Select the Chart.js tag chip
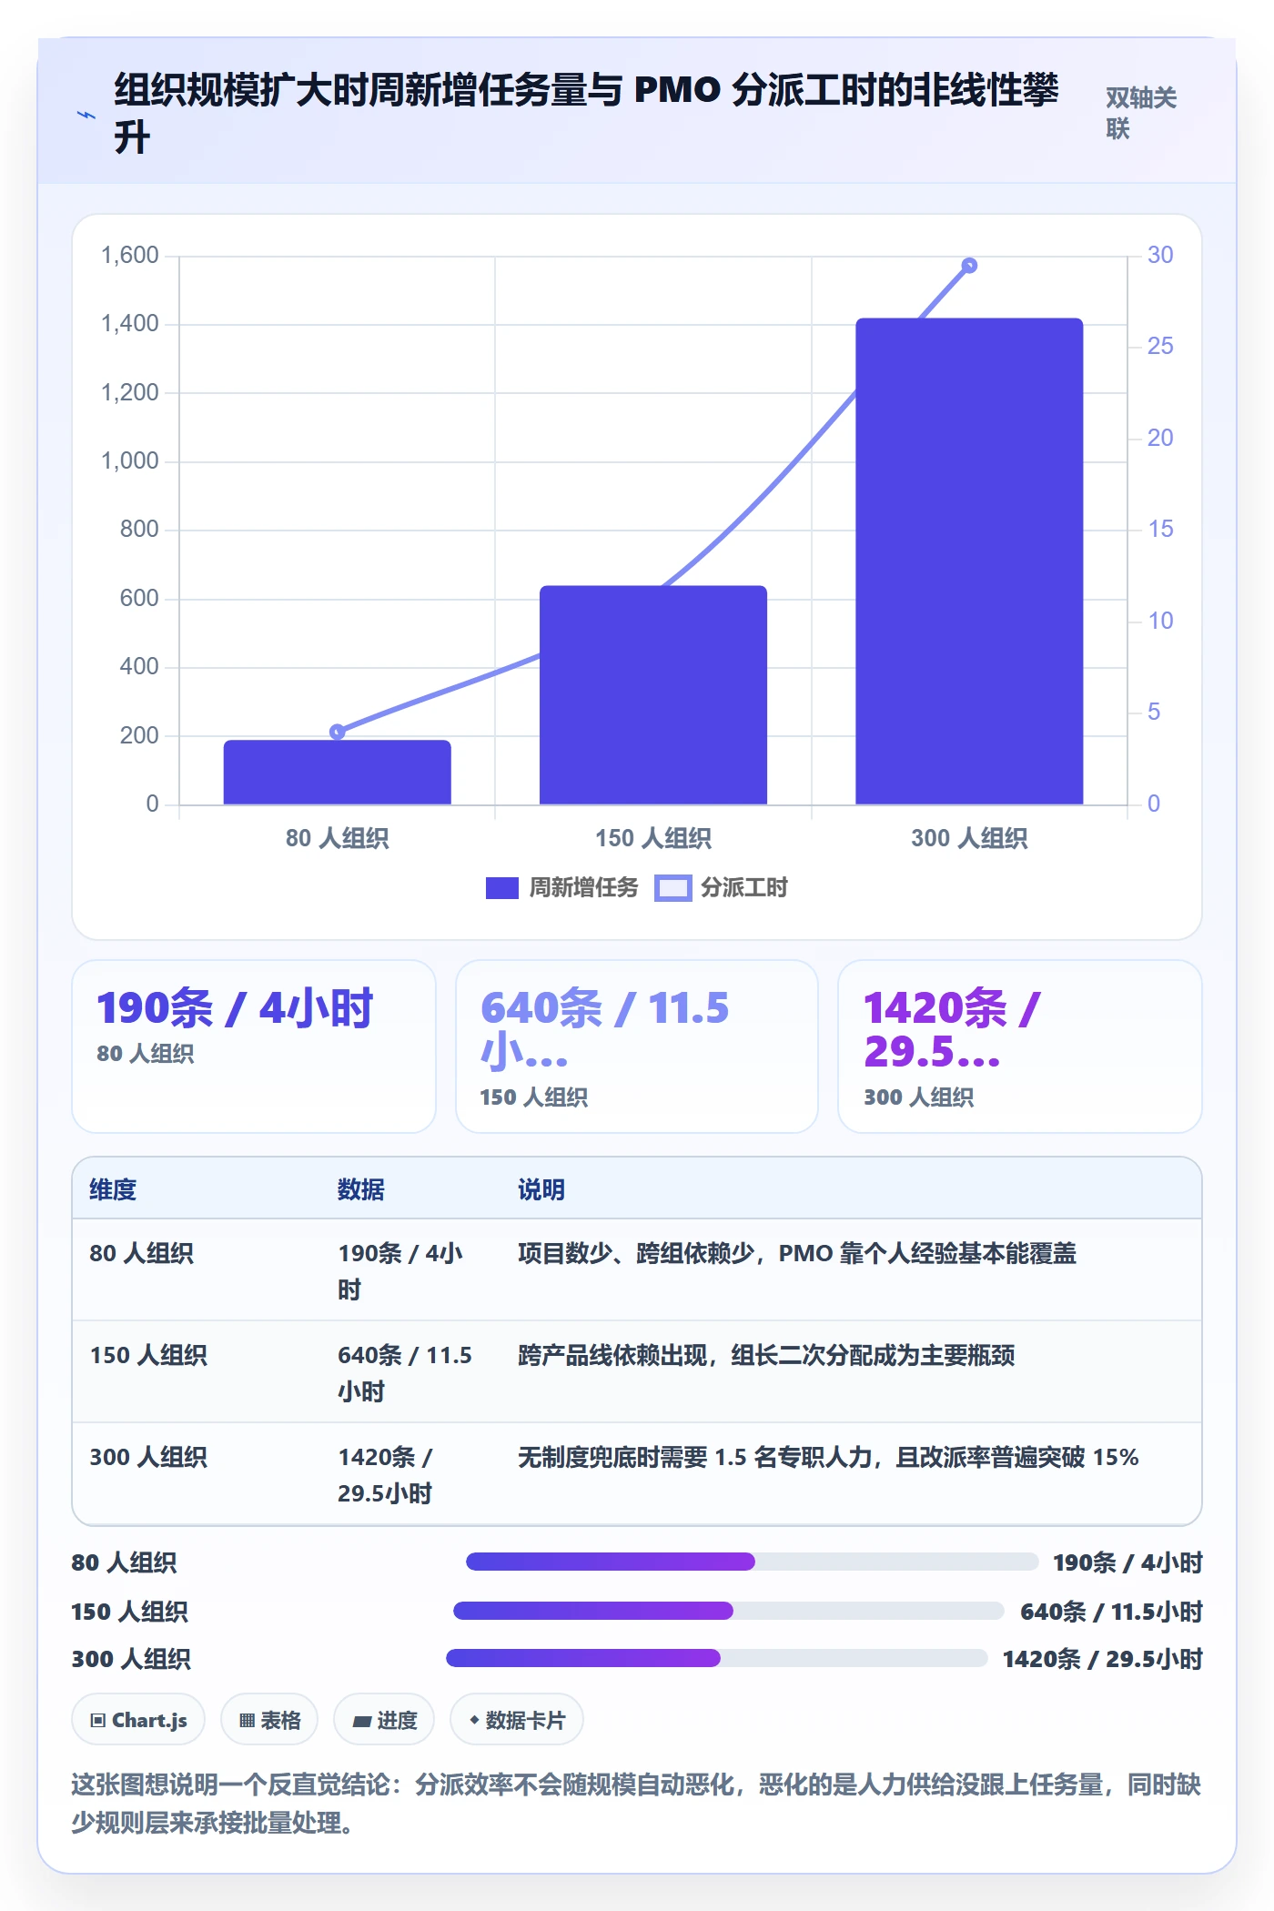Viewport: 1274px width, 1911px height. 138,1720
